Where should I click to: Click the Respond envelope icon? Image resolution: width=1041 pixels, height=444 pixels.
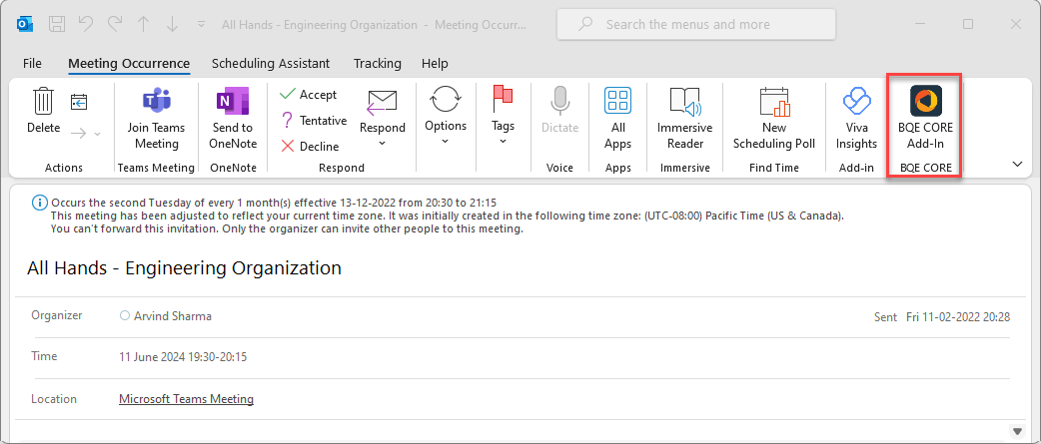click(382, 103)
